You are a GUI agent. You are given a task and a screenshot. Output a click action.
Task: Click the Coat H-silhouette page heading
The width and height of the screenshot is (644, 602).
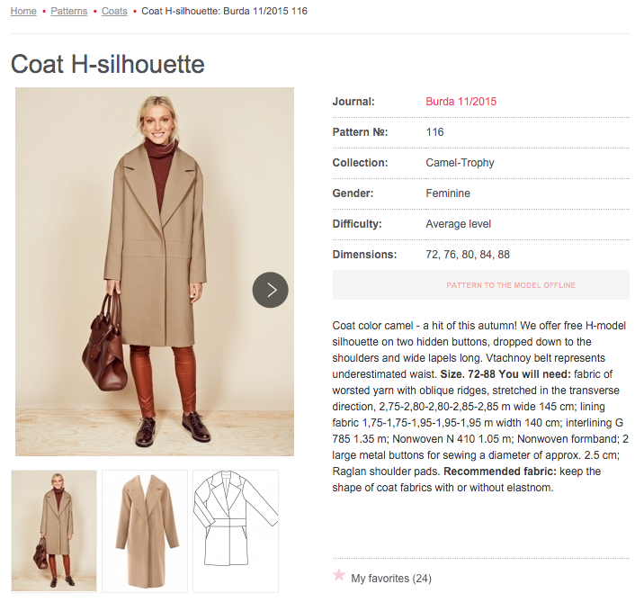coord(108,65)
